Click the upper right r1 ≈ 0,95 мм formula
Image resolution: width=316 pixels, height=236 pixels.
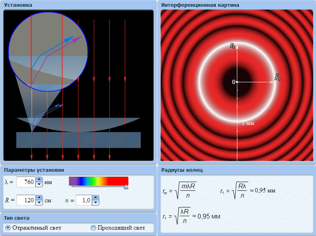click(248, 190)
